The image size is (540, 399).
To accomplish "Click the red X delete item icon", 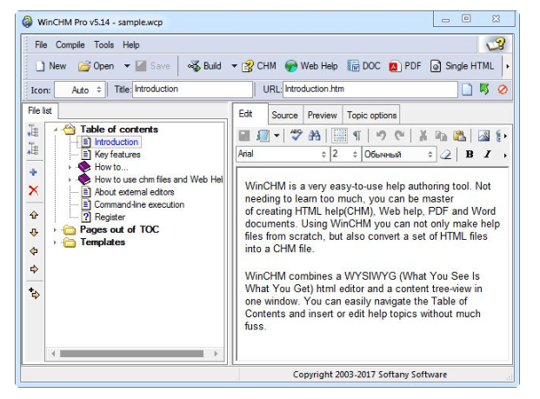I will coord(33,190).
